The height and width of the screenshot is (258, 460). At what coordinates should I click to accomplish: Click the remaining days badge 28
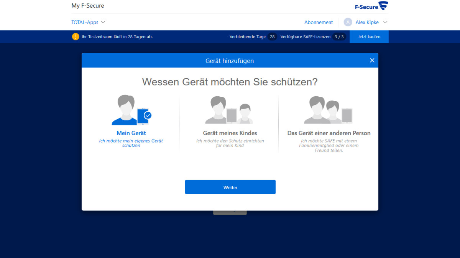pos(272,37)
